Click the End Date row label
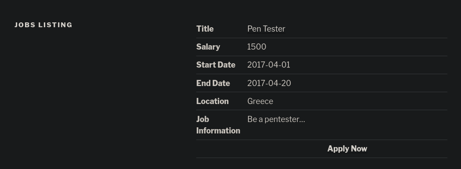 click(x=213, y=83)
